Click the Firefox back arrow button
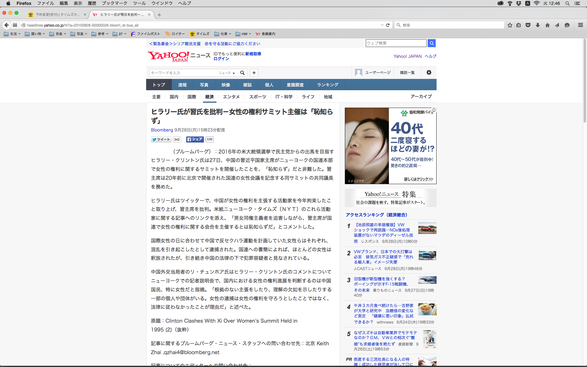The width and height of the screenshot is (587, 367). point(7,25)
